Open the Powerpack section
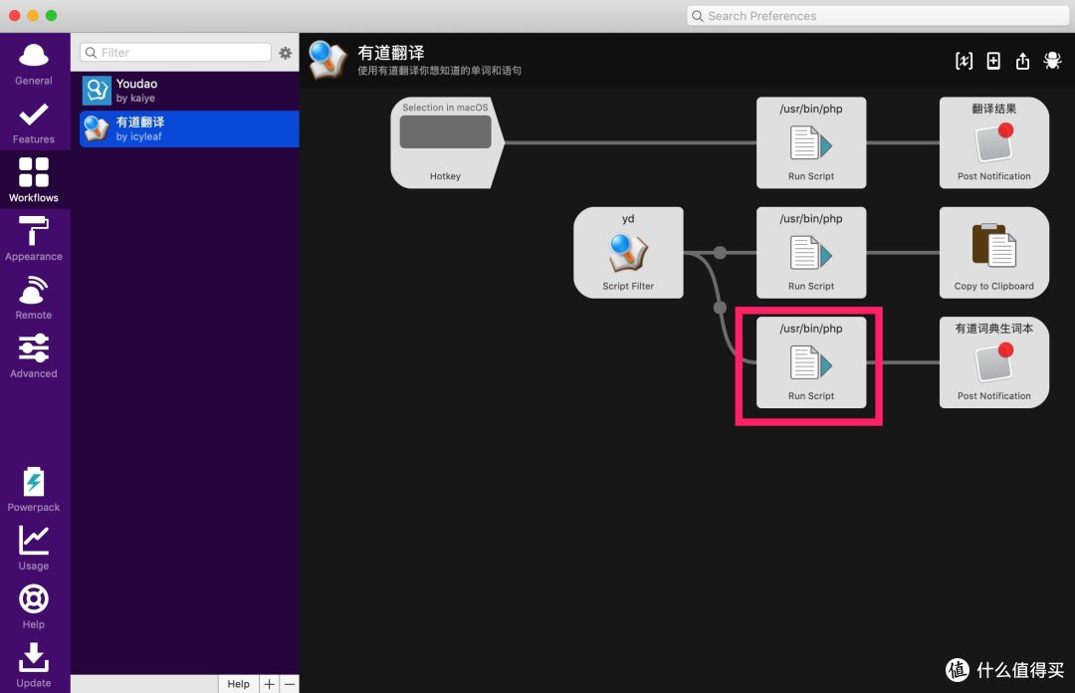This screenshot has width=1075, height=693. (34, 489)
